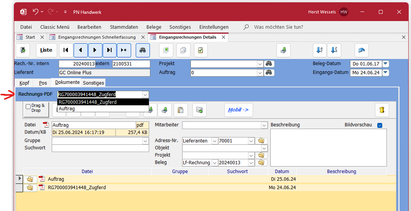Switch to the Pos tab
Viewport: 411px width, 211px height.
(x=43, y=83)
